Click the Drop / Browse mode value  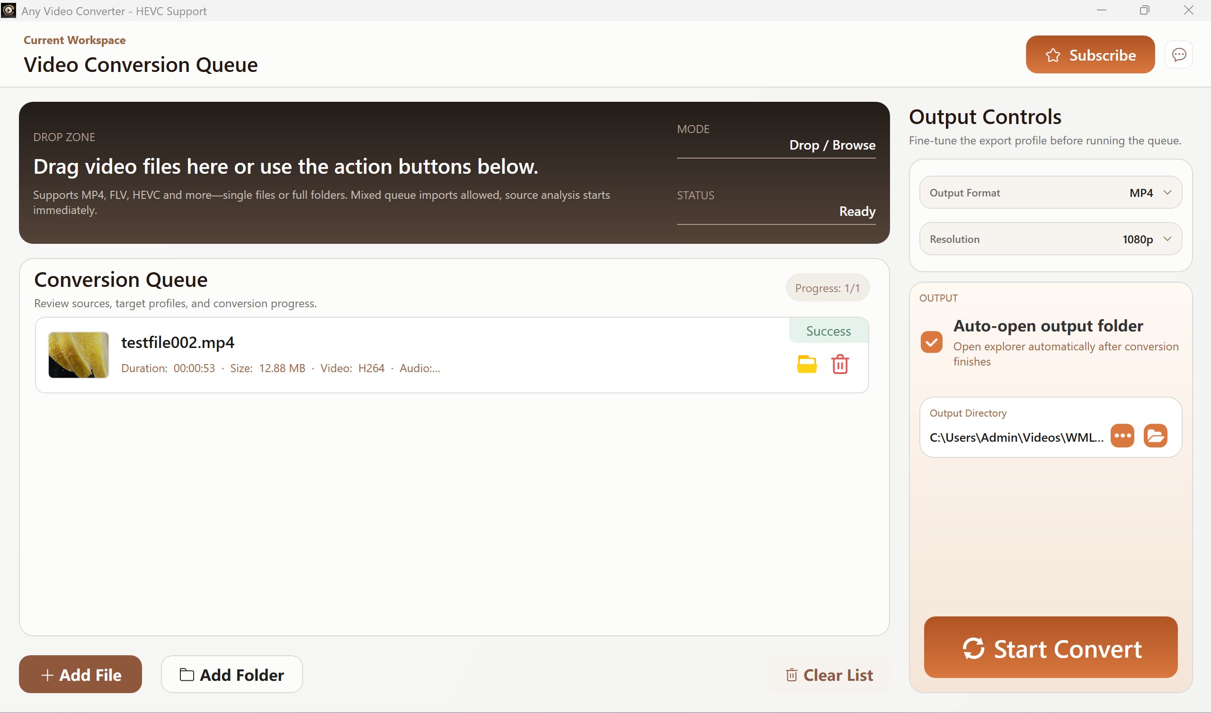coord(832,145)
